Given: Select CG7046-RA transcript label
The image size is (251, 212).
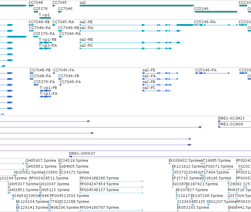Looking at the screenshot, I should point(70,34).
